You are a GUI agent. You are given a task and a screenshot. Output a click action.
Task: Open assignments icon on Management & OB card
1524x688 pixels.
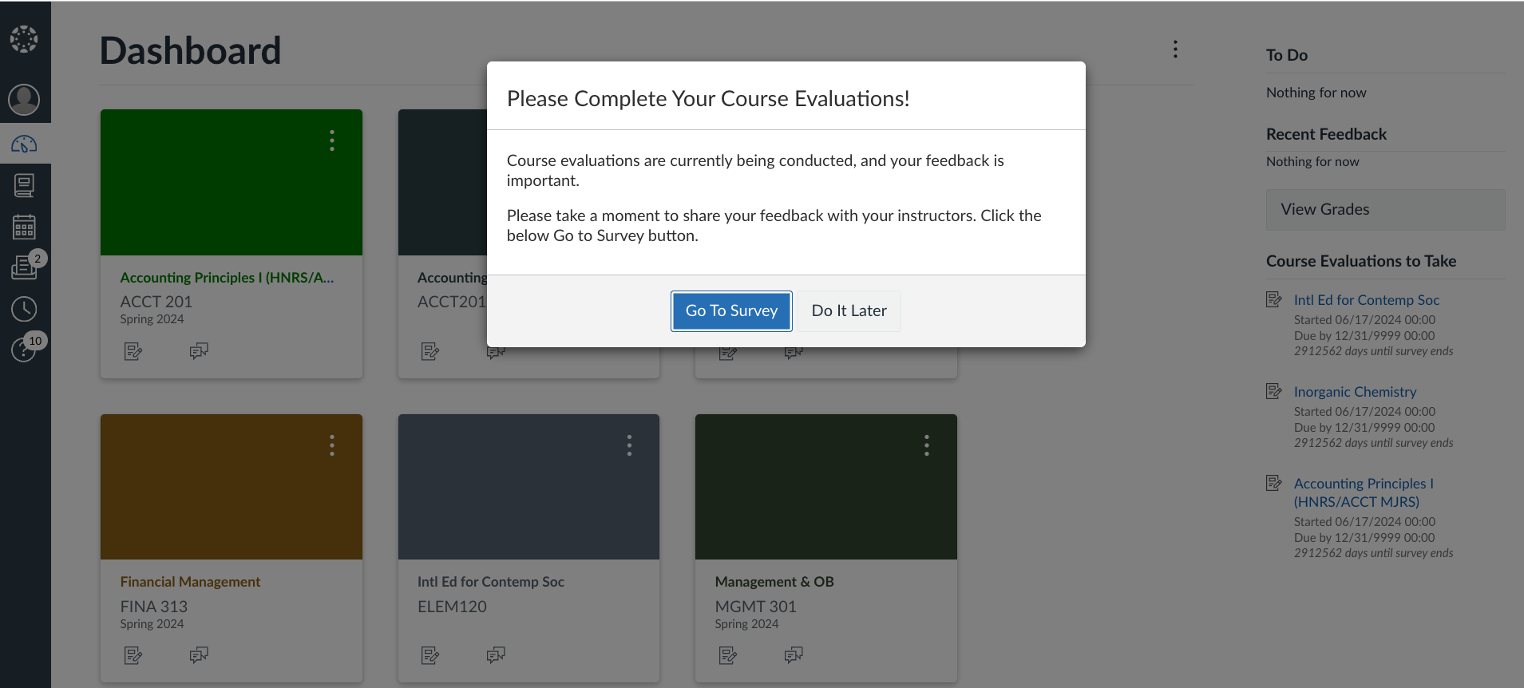click(728, 655)
